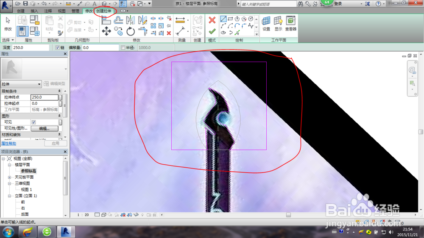Open the 视图 ribbon tab
This screenshot has height=238, width=424.
click(61, 11)
